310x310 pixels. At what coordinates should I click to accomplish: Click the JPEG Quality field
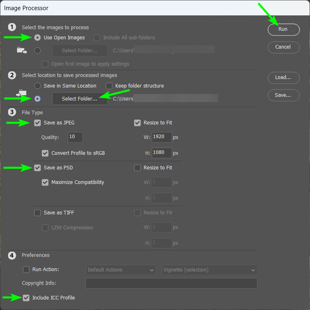pyautogui.click(x=75, y=137)
